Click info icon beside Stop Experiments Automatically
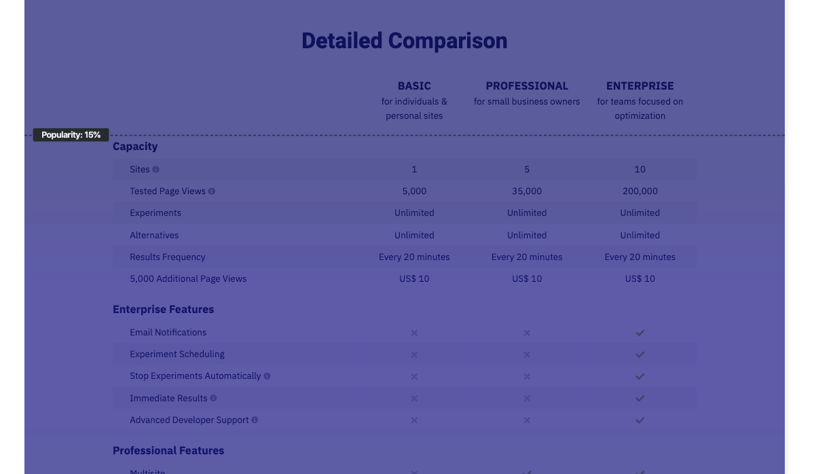 click(x=267, y=376)
